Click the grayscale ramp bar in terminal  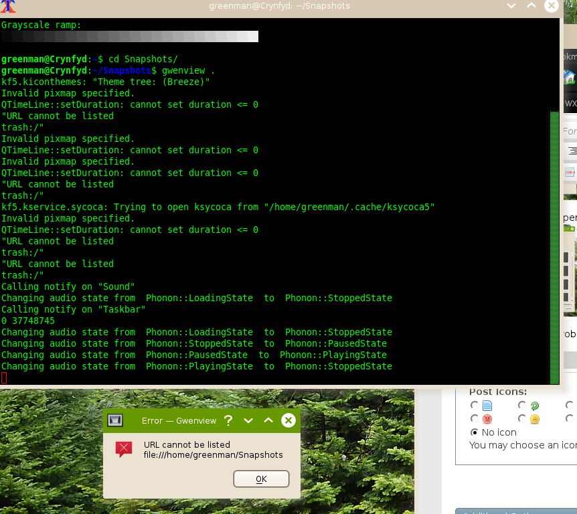(130, 36)
